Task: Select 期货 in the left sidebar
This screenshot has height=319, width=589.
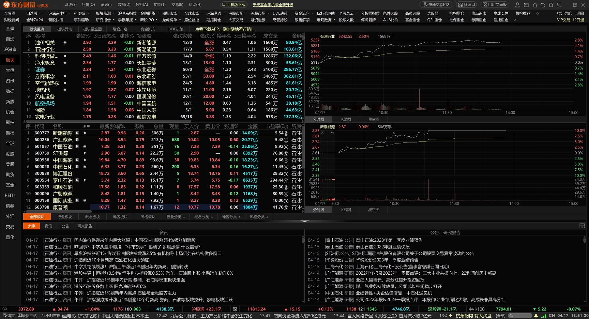Action: 10,174
